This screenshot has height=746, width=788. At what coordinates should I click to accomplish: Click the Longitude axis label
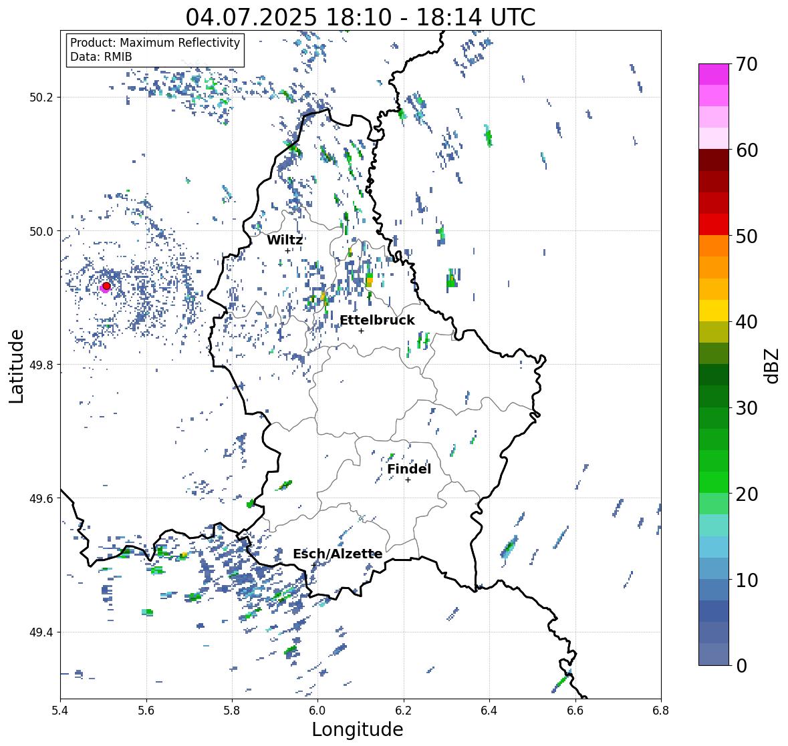coord(358,729)
